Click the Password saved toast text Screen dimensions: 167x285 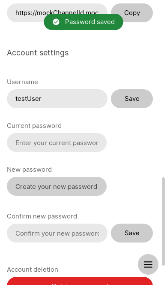point(90,22)
